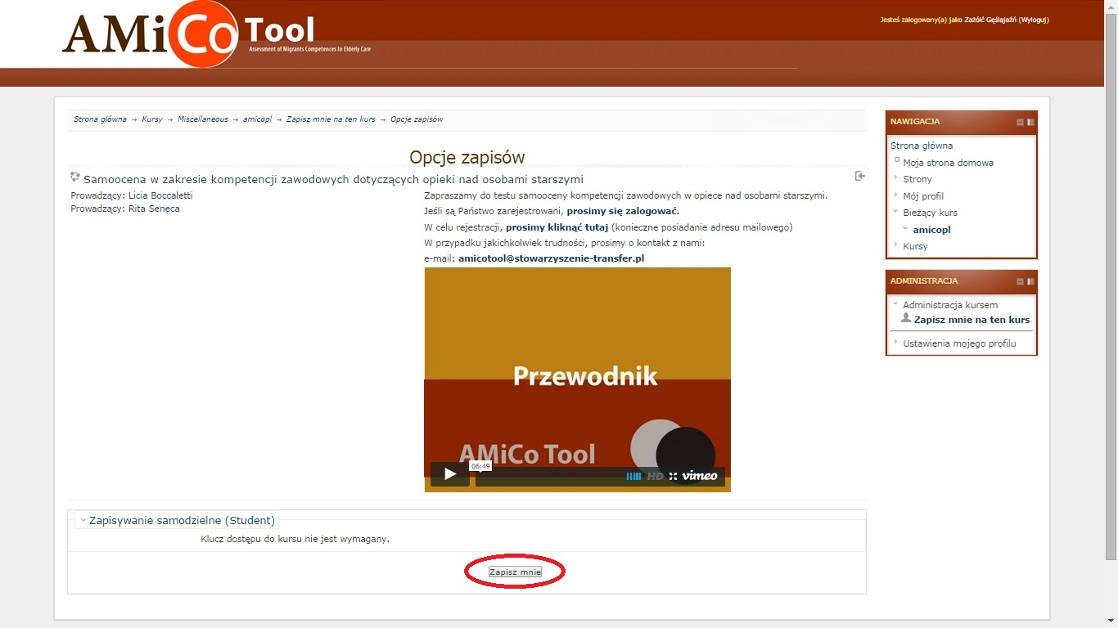Open the amicopl breadcrumb
This screenshot has height=628, width=1118.
(x=257, y=119)
